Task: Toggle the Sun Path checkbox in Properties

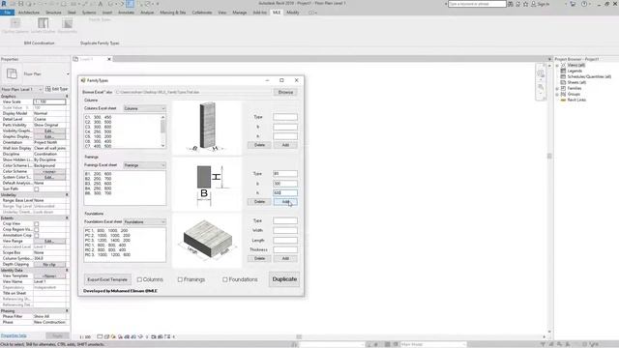Action: [x=37, y=189]
